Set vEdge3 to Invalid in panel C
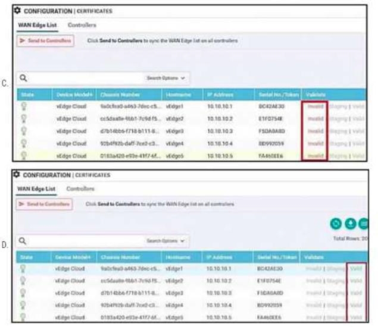 tap(315, 131)
